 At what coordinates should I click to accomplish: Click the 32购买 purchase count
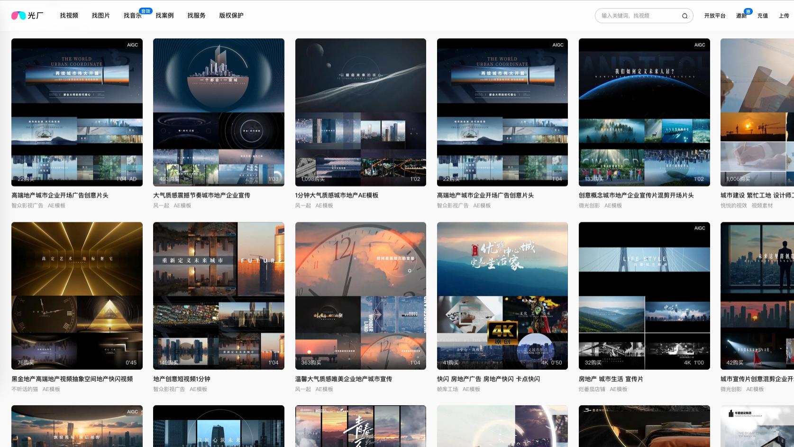pos(593,363)
